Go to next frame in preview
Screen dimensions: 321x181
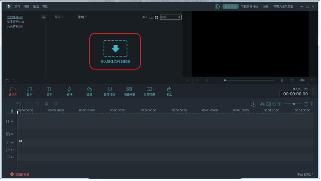point(197,80)
